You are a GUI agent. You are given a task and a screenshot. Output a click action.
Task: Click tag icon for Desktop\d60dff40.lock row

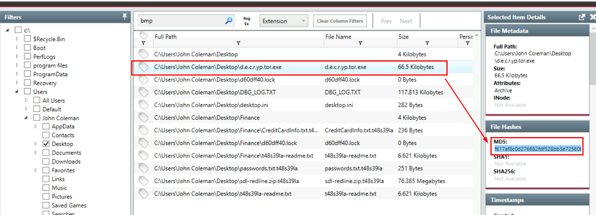click(144, 79)
